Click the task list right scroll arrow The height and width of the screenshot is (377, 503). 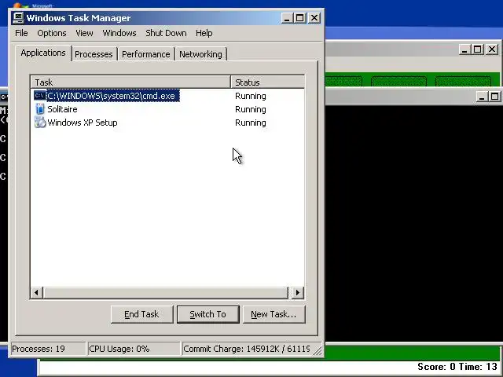click(x=297, y=292)
